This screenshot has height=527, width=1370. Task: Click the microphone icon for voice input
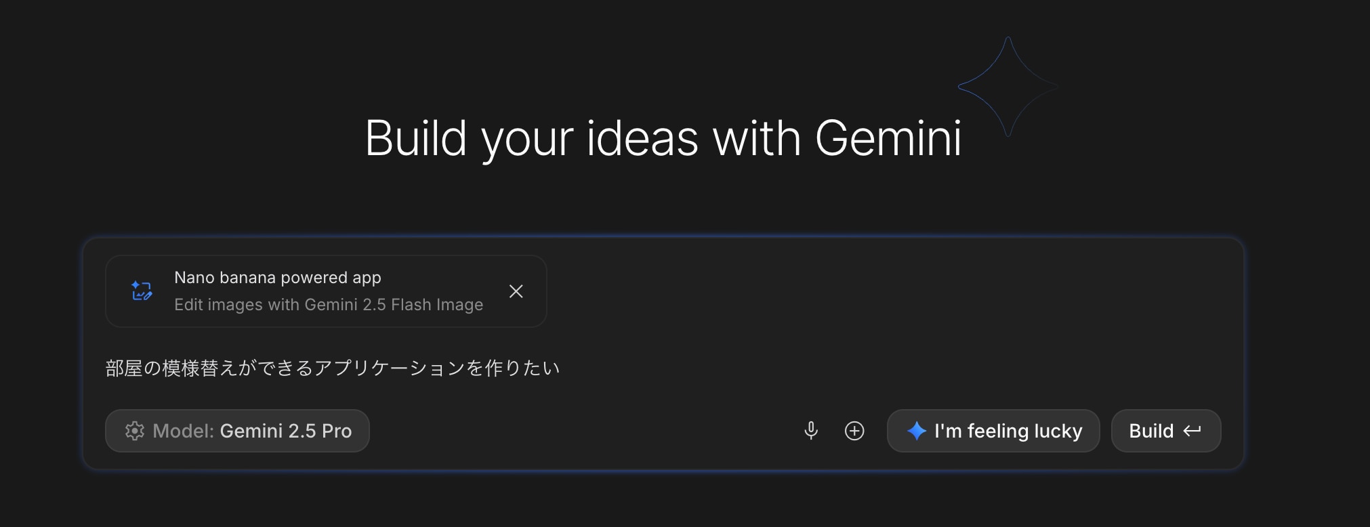pos(811,431)
